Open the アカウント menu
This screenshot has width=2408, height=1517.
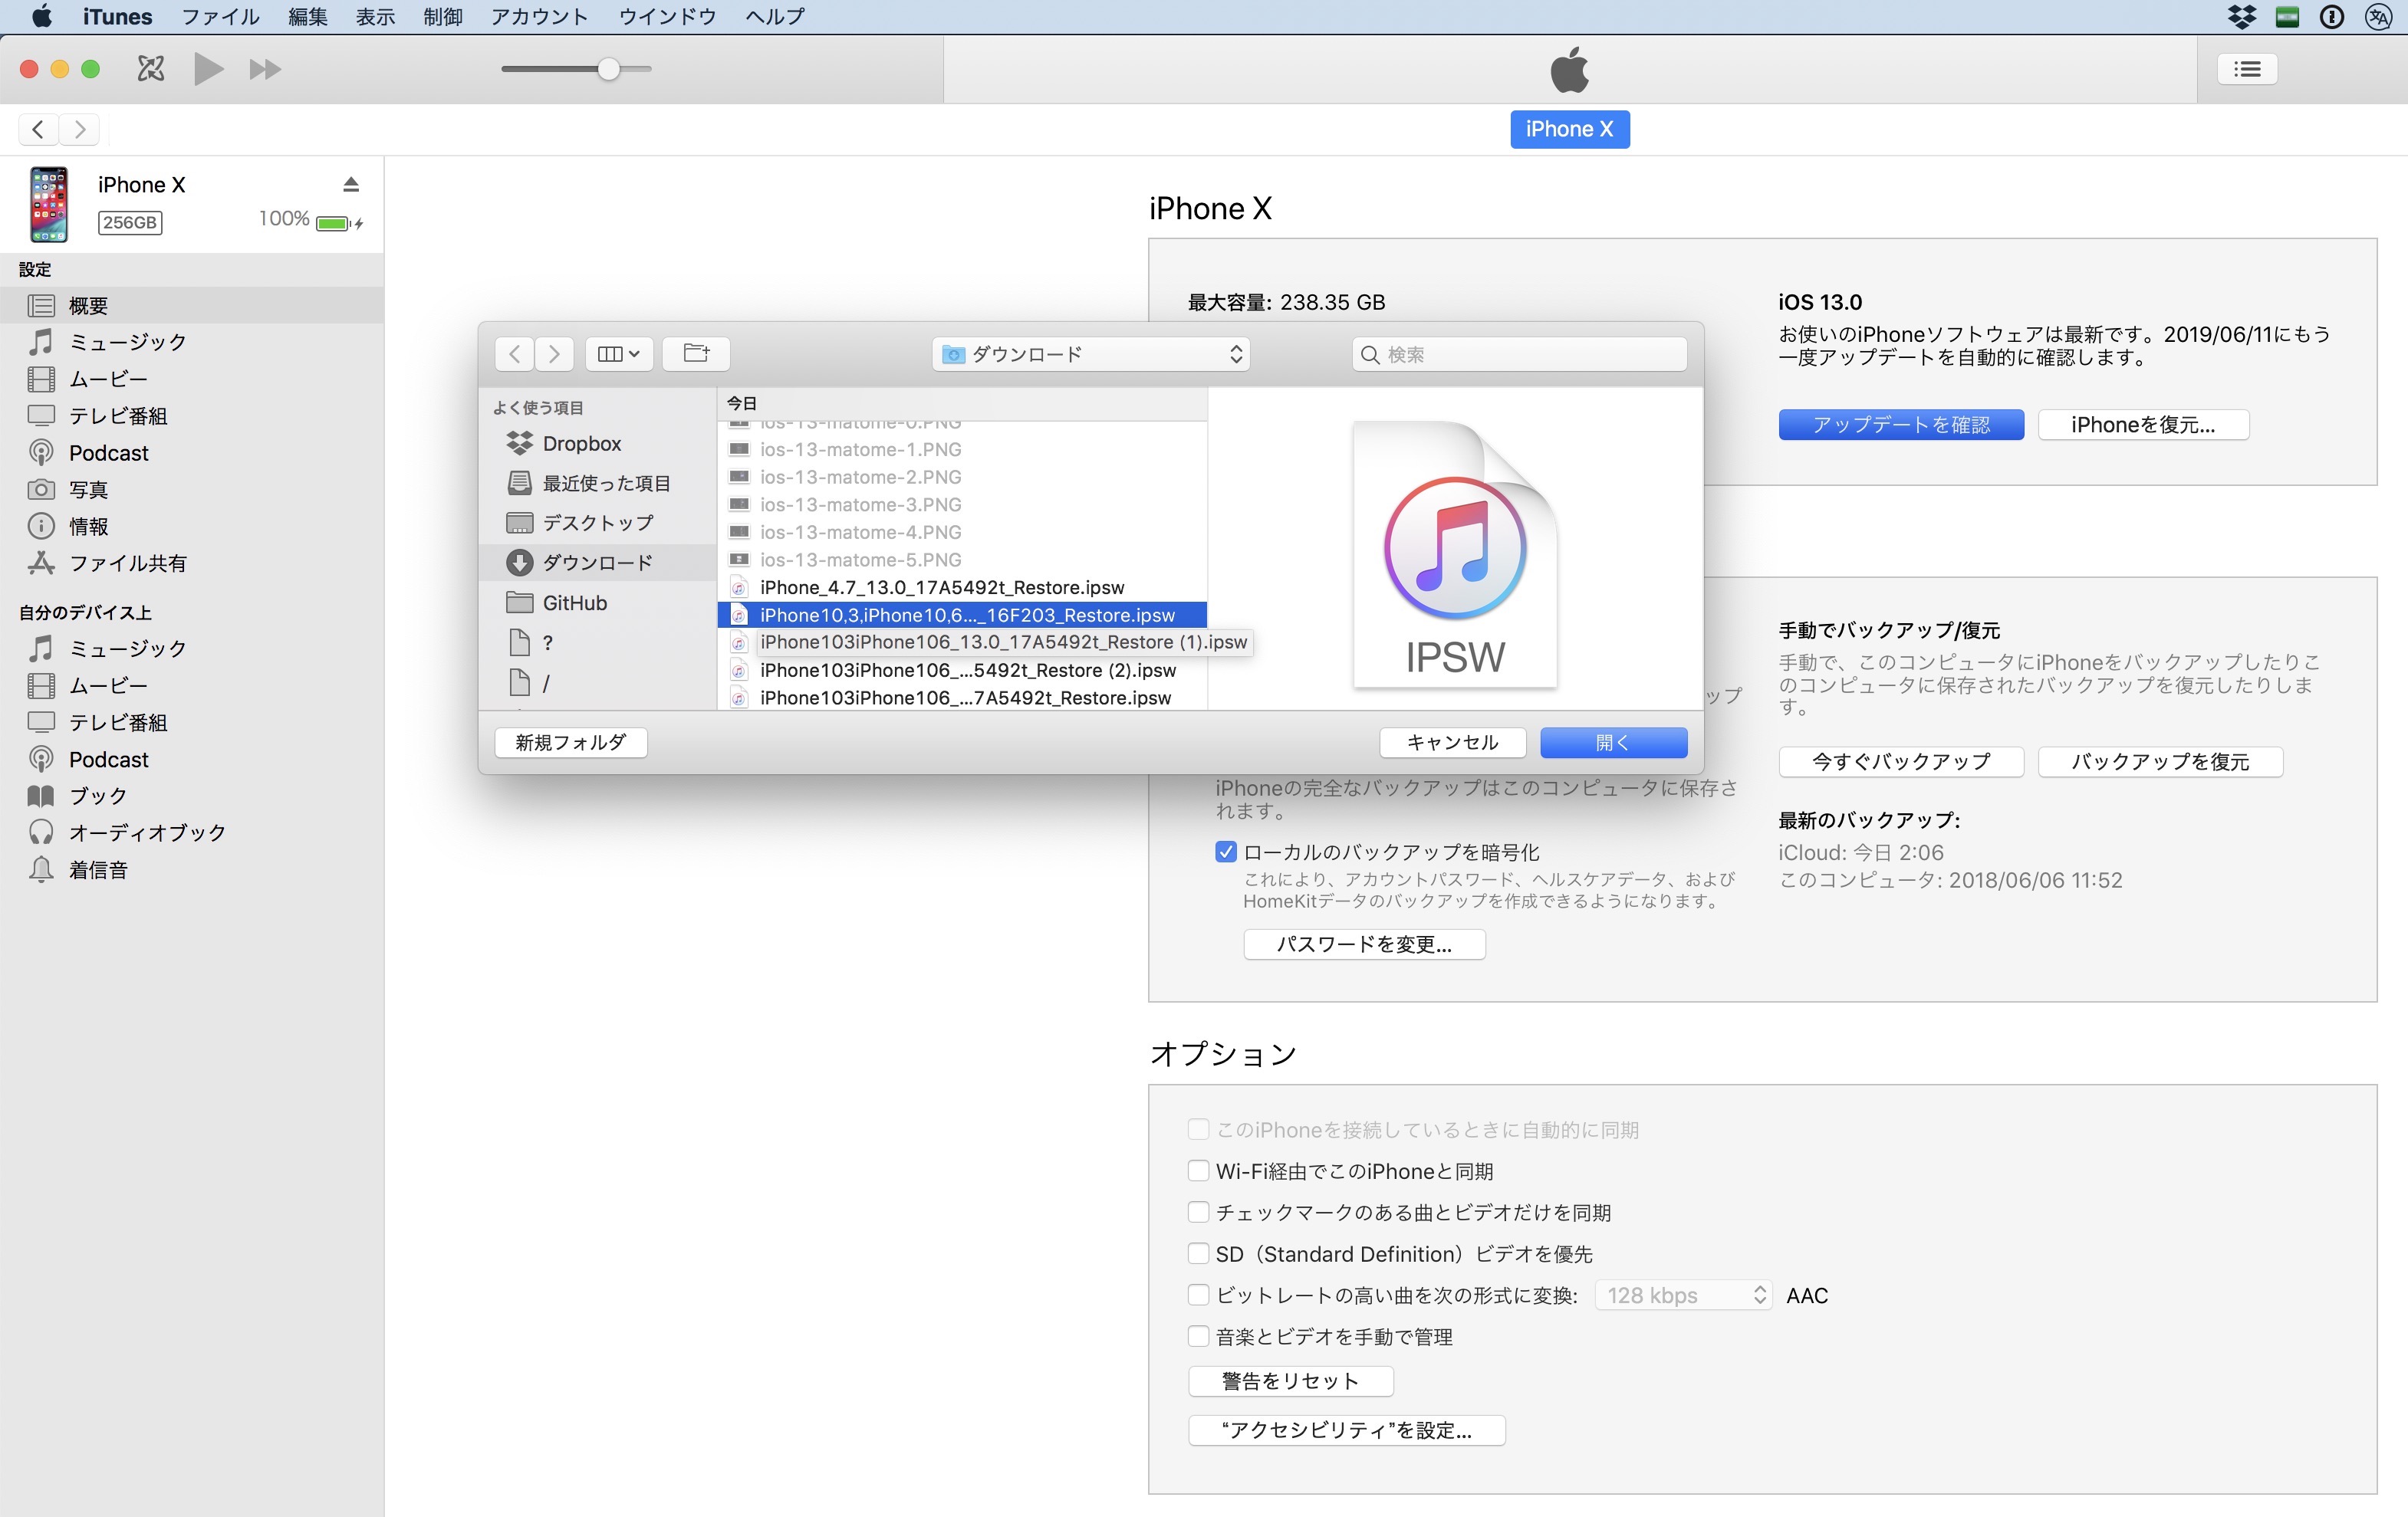[x=539, y=17]
